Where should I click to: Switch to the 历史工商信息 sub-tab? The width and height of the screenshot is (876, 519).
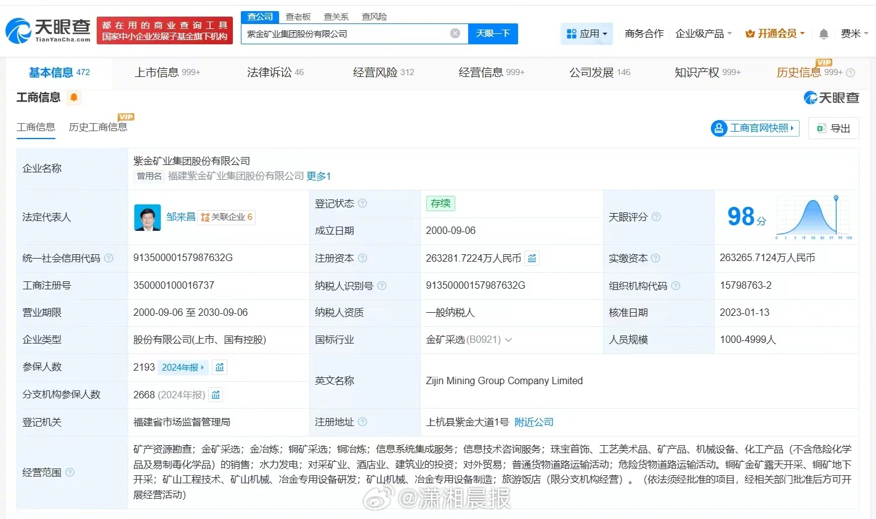coord(98,127)
